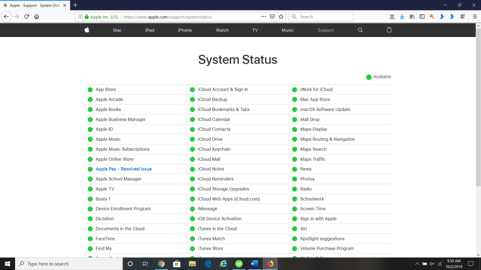This screenshot has height=270, width=481.
Task: Open the site search magnifier icon
Action: tap(360, 30)
